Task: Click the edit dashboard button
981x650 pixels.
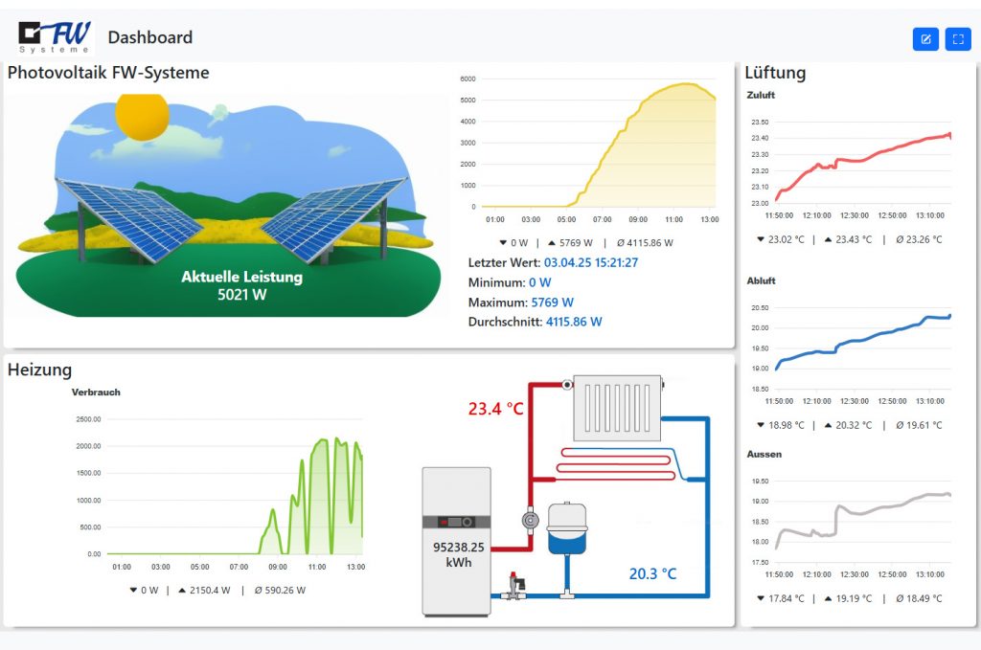Action: coord(925,39)
